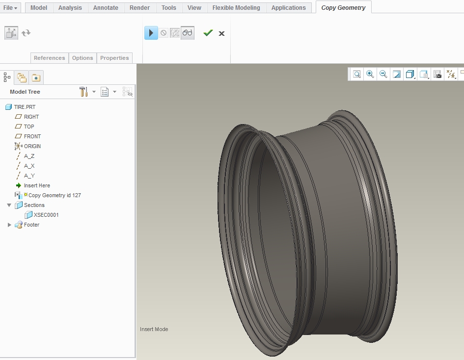
Task: Open Model Tree settings hammer icon
Action: pos(84,92)
